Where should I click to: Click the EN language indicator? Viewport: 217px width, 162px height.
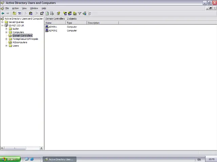tap(199, 159)
